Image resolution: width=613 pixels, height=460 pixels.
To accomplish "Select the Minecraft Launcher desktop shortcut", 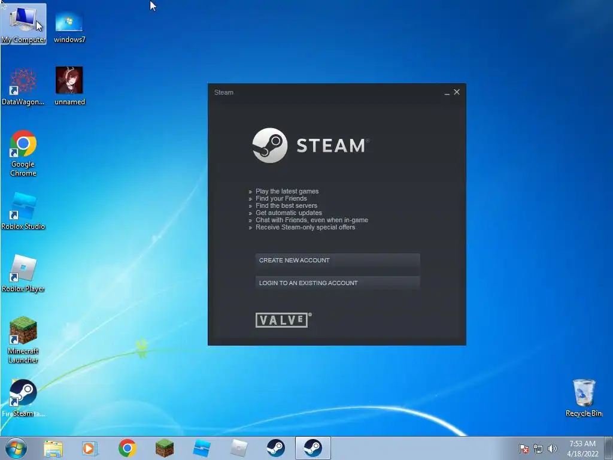I will pos(23,340).
